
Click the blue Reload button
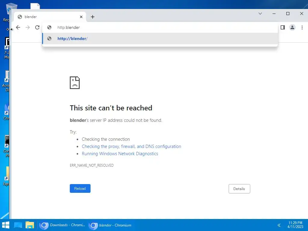point(80,189)
